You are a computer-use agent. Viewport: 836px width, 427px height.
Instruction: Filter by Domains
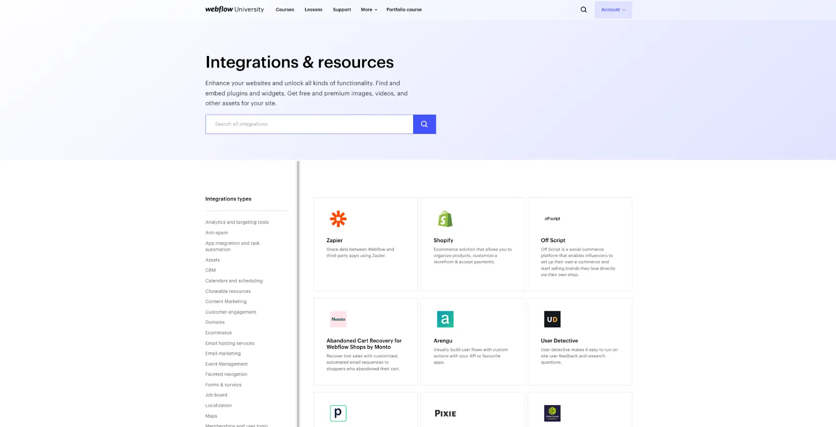coord(215,322)
